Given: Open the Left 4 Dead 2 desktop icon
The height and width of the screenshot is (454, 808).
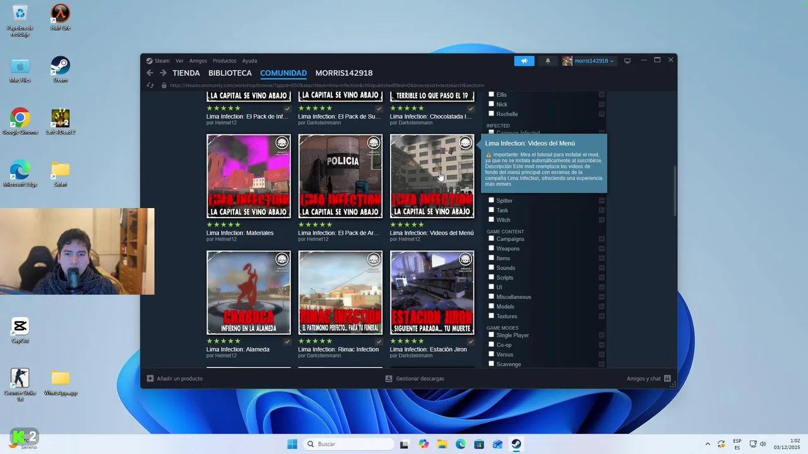Looking at the screenshot, I should [61, 122].
